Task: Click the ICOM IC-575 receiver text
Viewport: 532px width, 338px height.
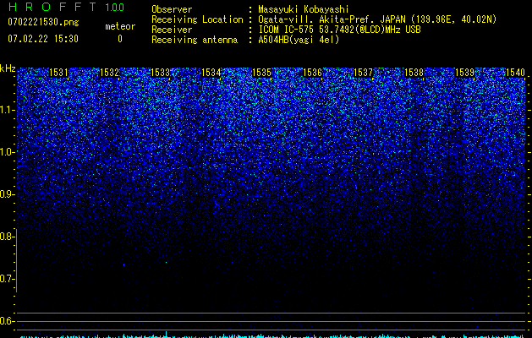Action: click(x=339, y=30)
